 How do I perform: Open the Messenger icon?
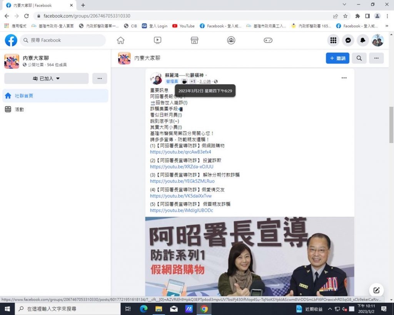point(348,40)
